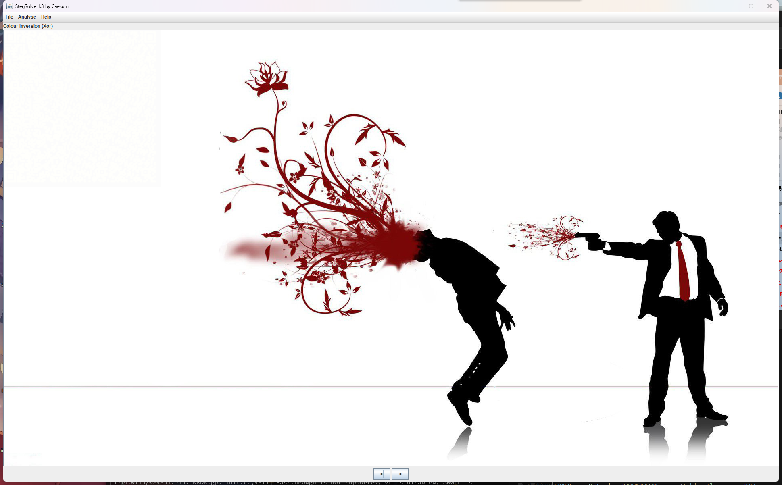Maximize the StegSolve window
782x485 pixels.
tap(751, 6)
